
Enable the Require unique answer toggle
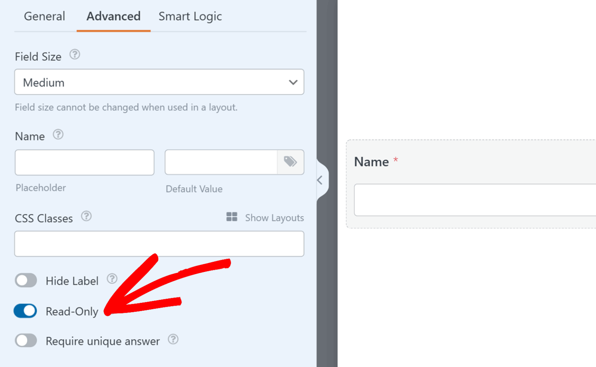[25, 341]
